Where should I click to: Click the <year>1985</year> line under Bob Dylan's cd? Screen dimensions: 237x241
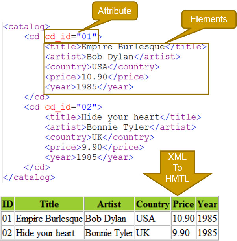tap(89, 87)
